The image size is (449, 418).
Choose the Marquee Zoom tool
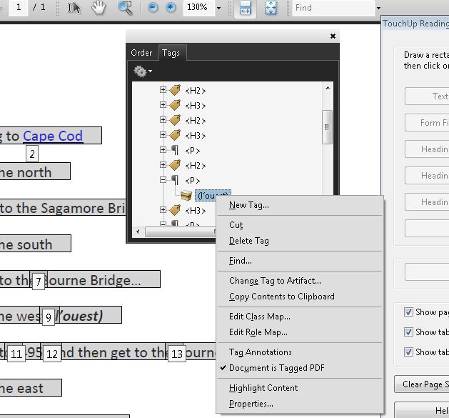125,8
